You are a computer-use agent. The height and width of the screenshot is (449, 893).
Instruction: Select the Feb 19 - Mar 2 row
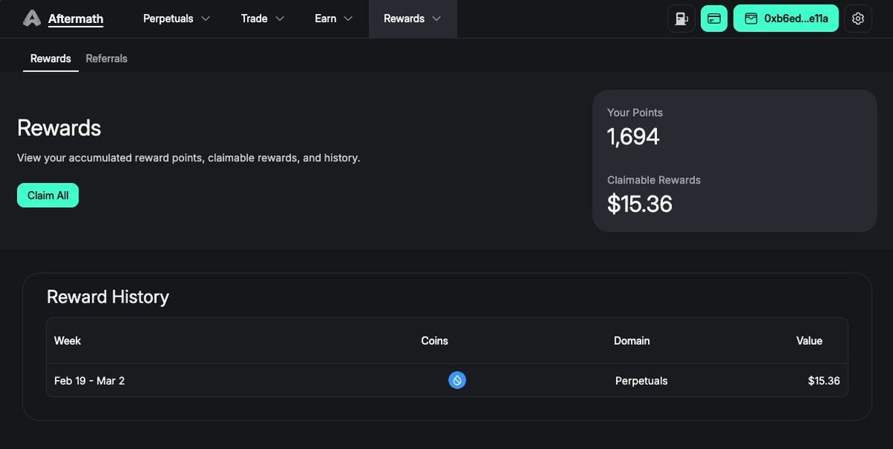click(447, 380)
